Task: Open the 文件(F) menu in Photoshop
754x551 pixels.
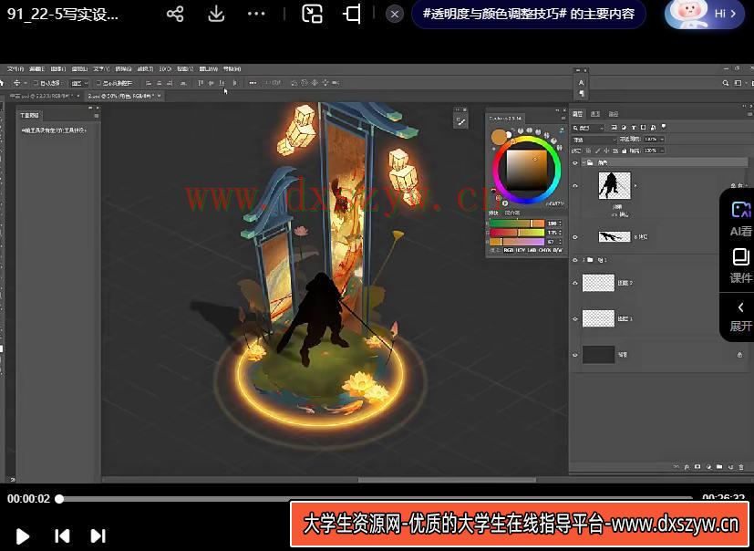Action: coord(15,68)
